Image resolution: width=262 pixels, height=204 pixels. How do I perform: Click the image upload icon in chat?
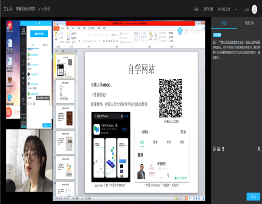click(219, 149)
